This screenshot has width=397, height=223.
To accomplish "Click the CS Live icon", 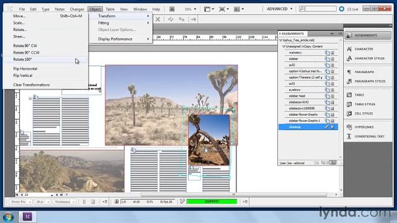I will (342, 9).
